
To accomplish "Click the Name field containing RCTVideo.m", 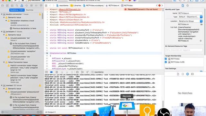I will [190, 13].
